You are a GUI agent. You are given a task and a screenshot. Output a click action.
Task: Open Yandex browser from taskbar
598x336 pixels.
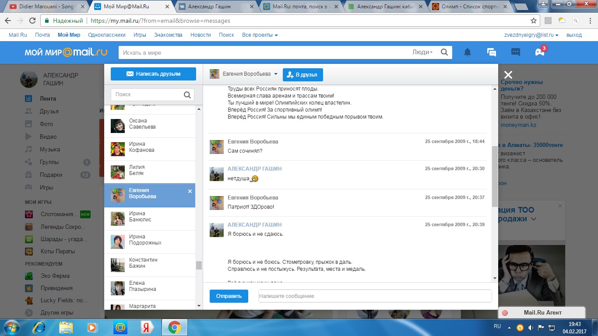pos(146,327)
